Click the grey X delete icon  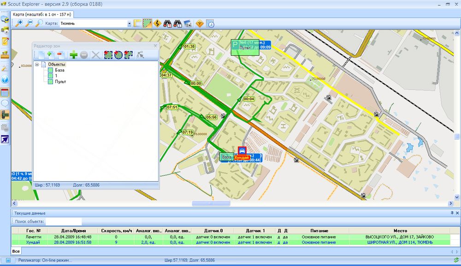[95, 55]
